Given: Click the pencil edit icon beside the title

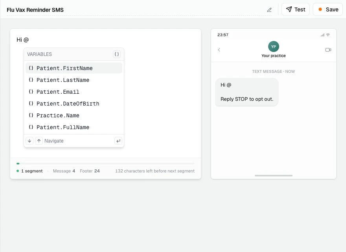Looking at the screenshot, I should pos(269,10).
